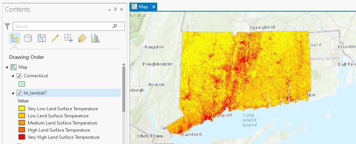
Task: Click the Long Island Sound label
Action: click(x=249, y=120)
